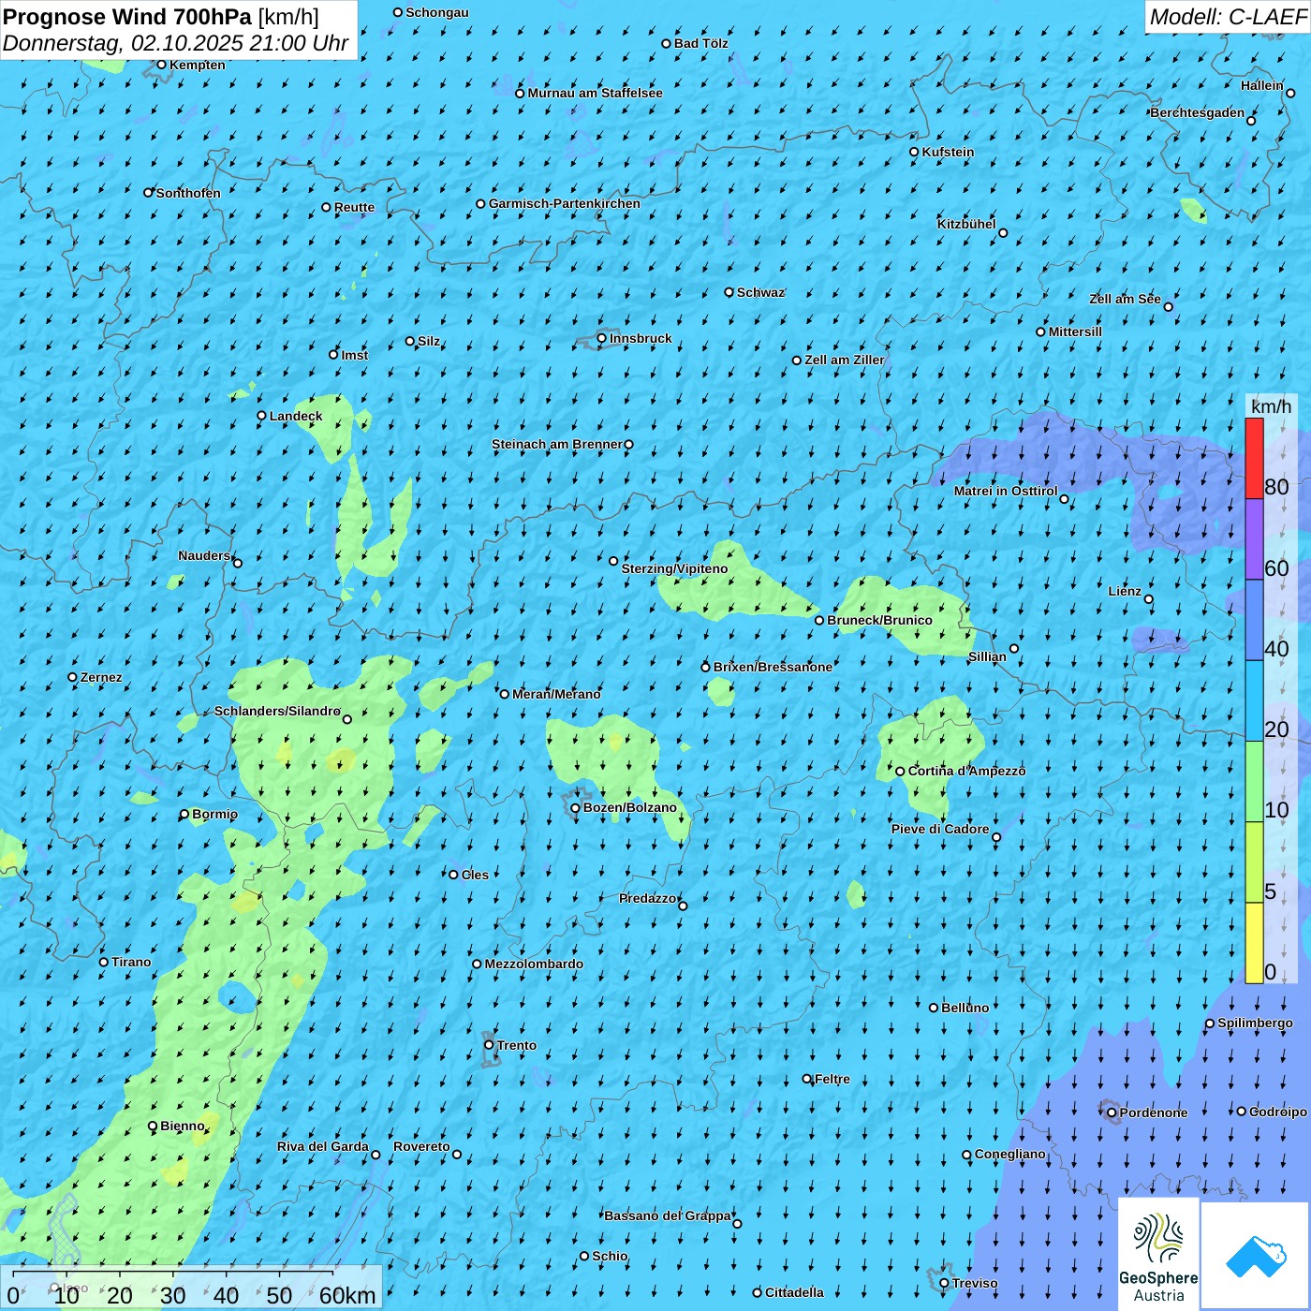Click the GeoSphere Austria logo
Image resolution: width=1311 pixels, height=1311 pixels.
pyautogui.click(x=1158, y=1255)
